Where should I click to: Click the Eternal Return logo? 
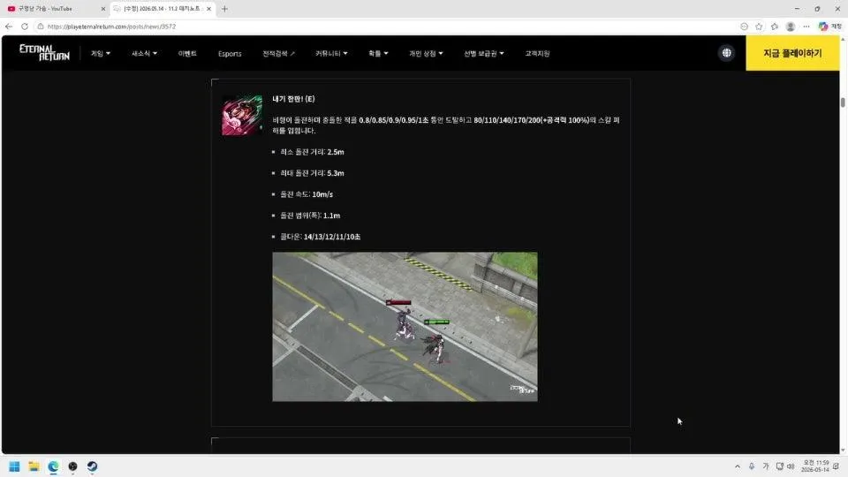click(44, 52)
